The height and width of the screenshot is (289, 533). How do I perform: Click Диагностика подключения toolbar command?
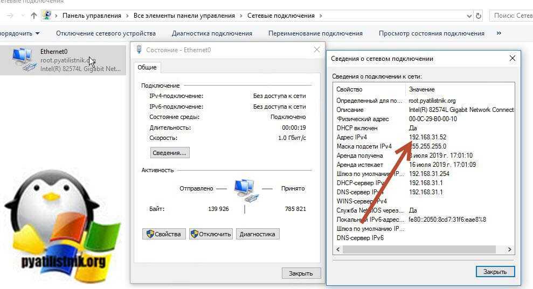pos(212,33)
